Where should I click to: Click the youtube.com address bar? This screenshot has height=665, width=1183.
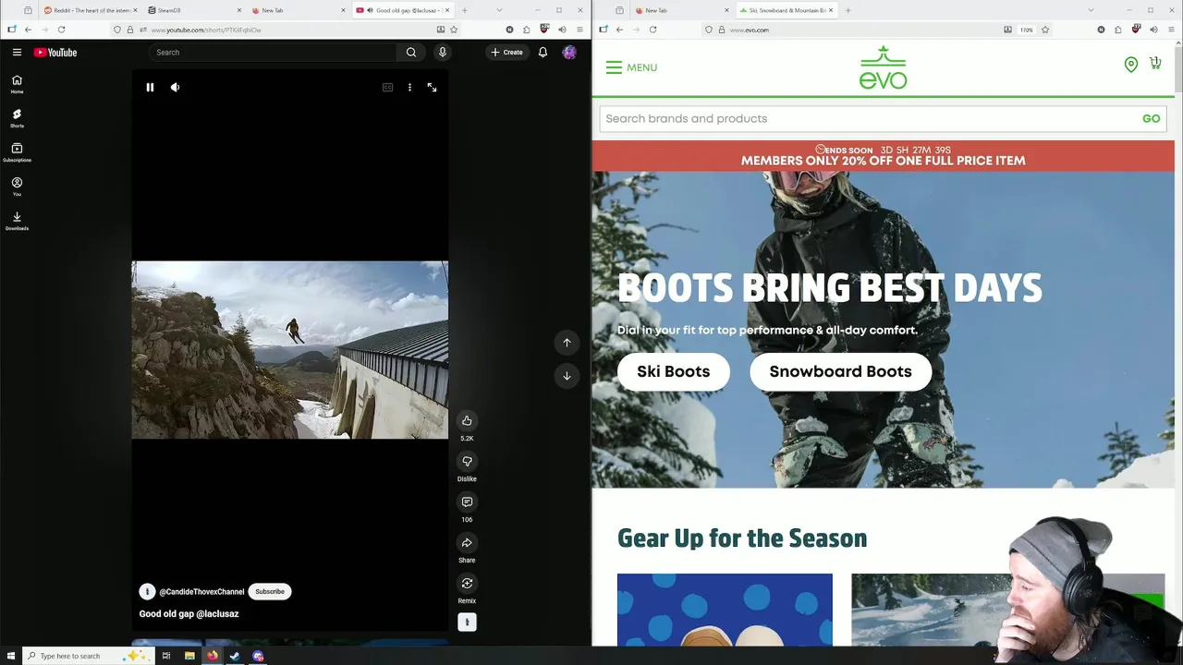click(287, 30)
